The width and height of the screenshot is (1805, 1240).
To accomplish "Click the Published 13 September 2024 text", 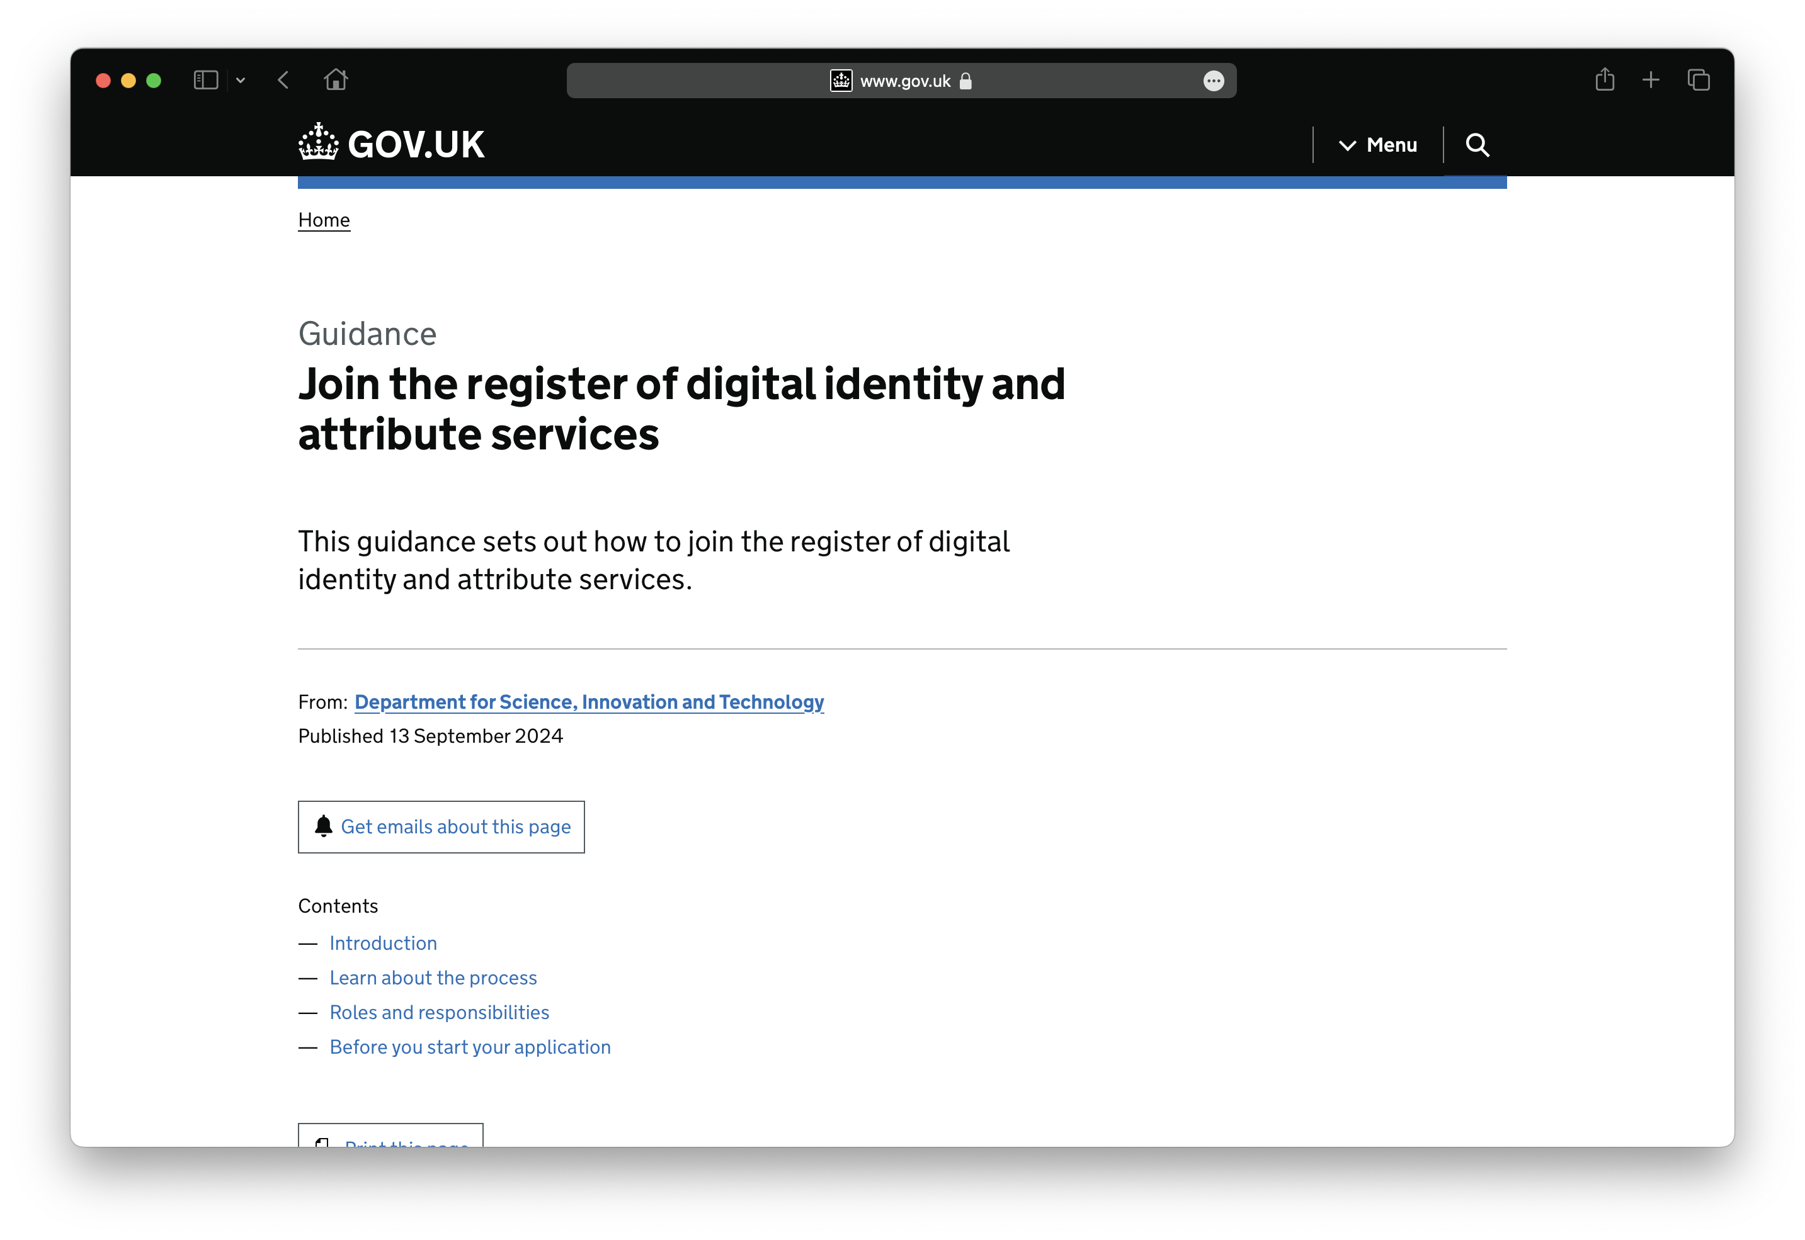I will click(x=431, y=736).
